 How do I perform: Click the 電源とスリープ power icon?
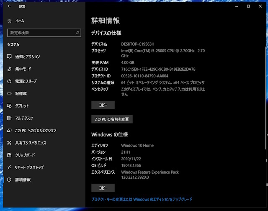click(x=9, y=81)
